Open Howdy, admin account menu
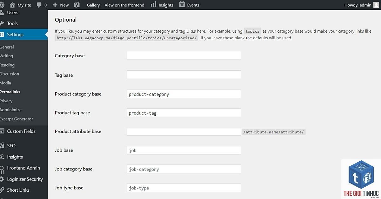The image size is (381, 199). 358,5
